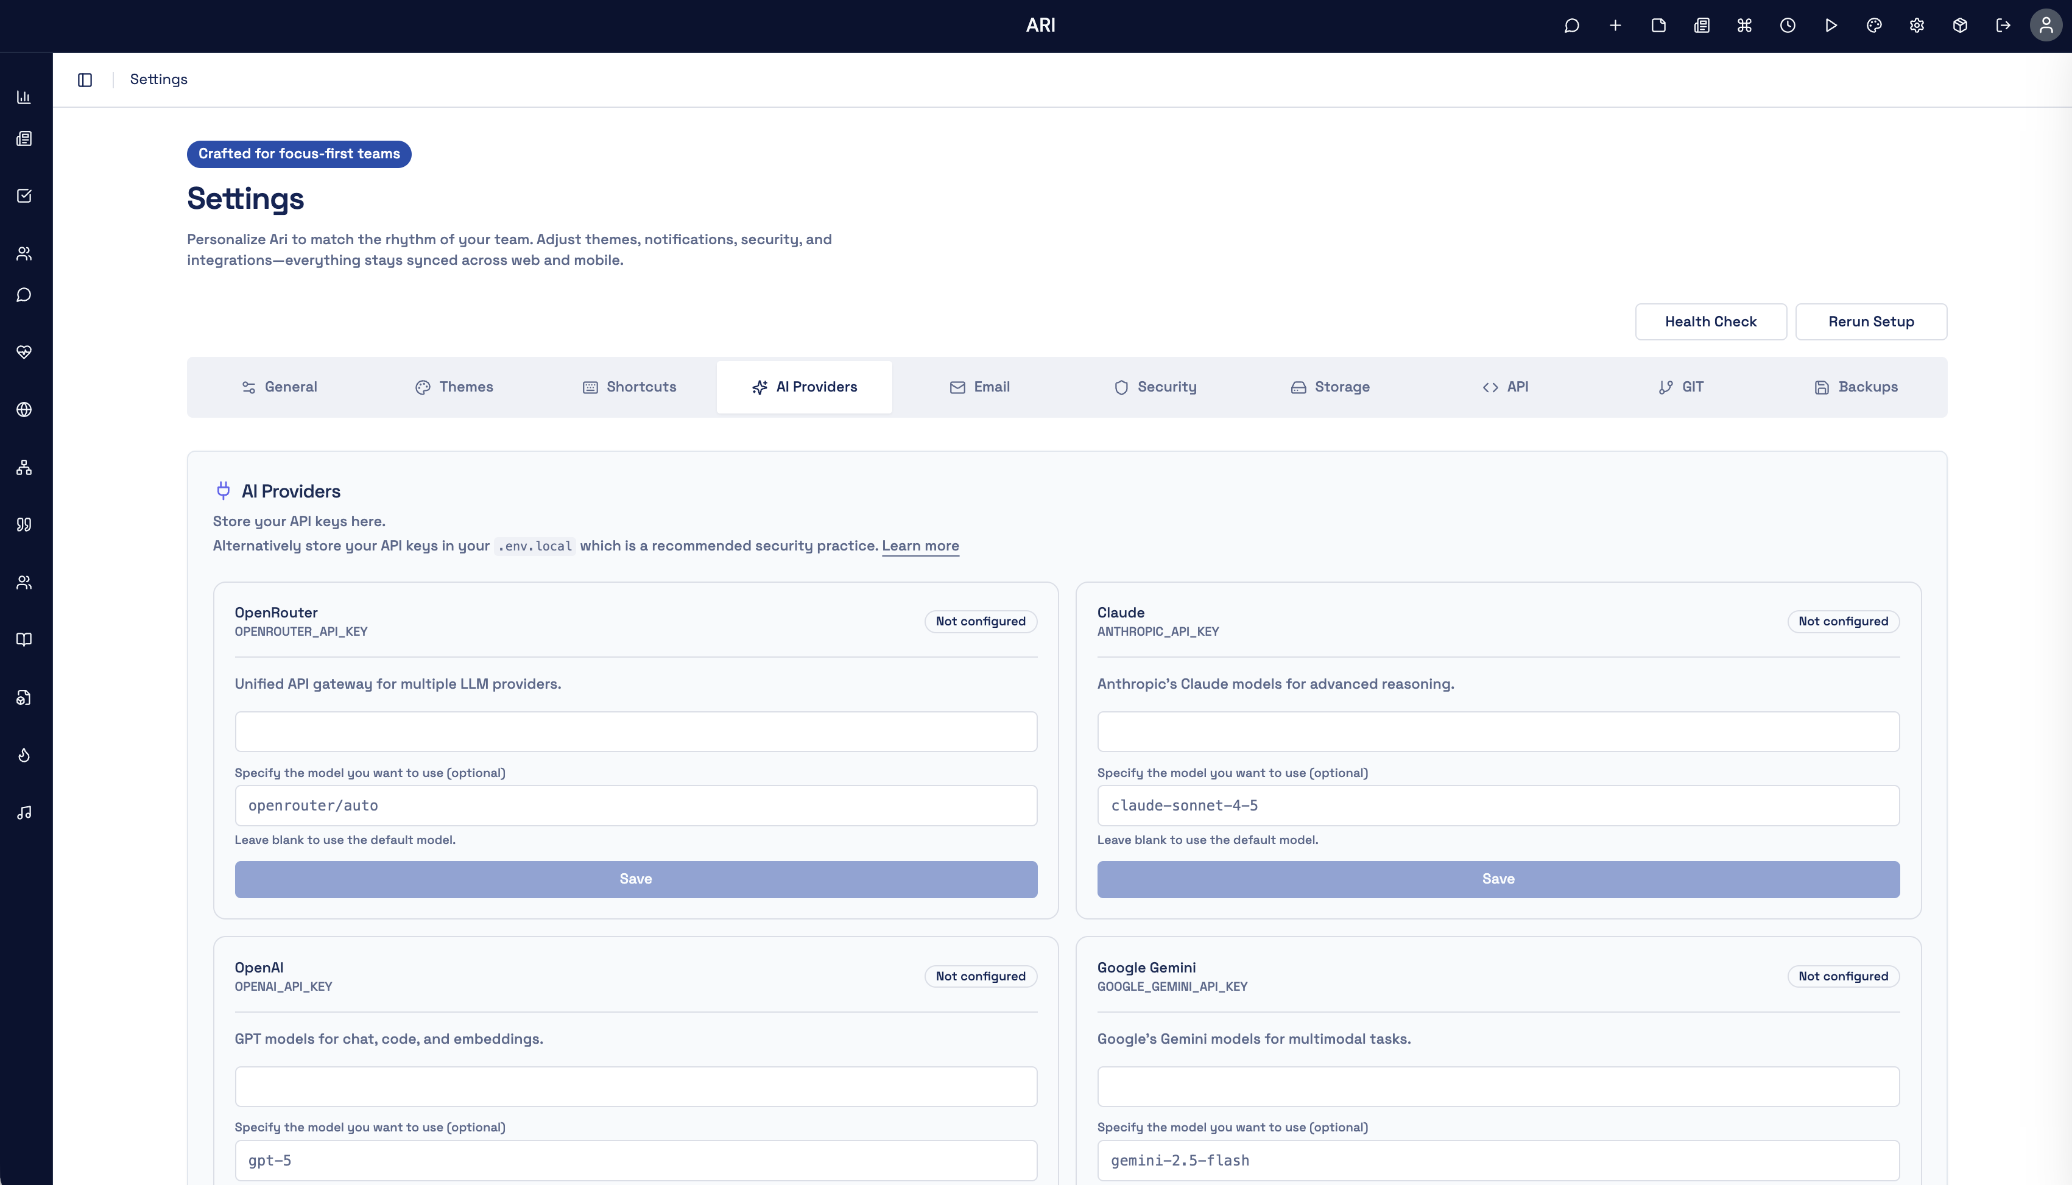Click the play icon in top bar
2072x1185 pixels.
1830,25
